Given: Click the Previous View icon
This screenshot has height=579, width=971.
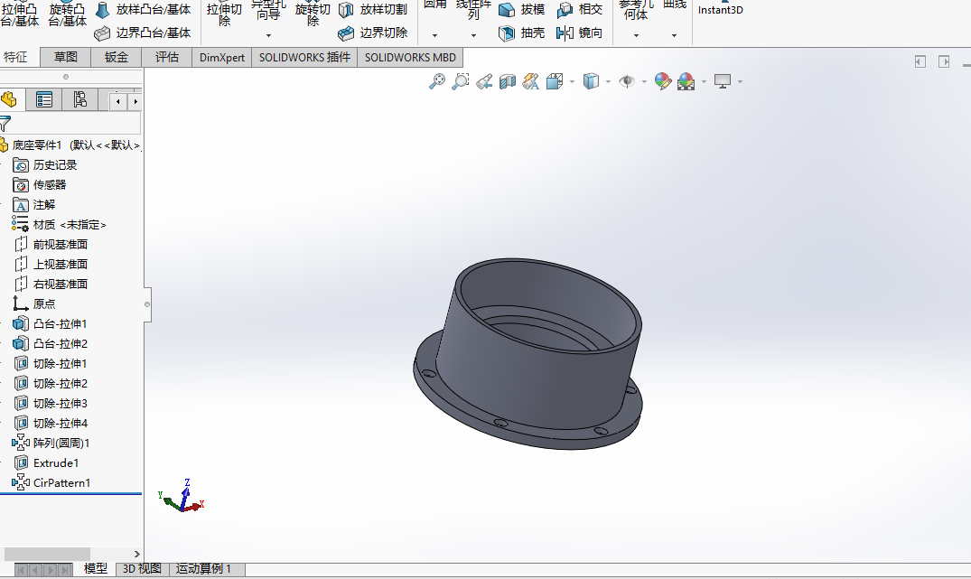Looking at the screenshot, I should (x=484, y=81).
